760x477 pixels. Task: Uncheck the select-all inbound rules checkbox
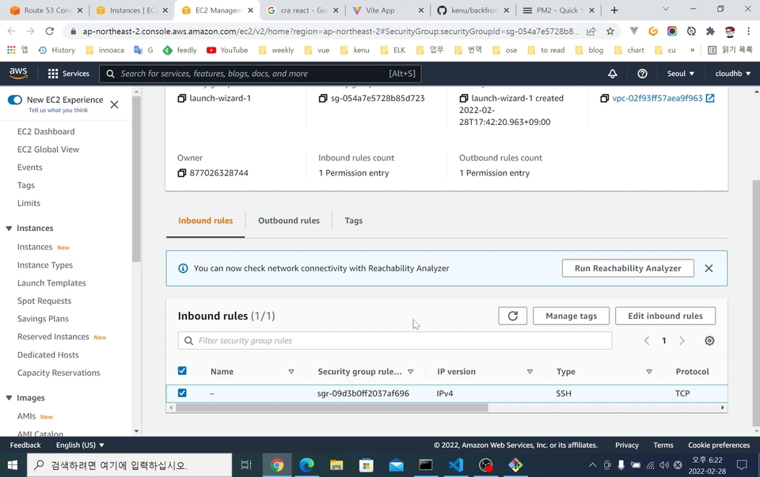182,371
